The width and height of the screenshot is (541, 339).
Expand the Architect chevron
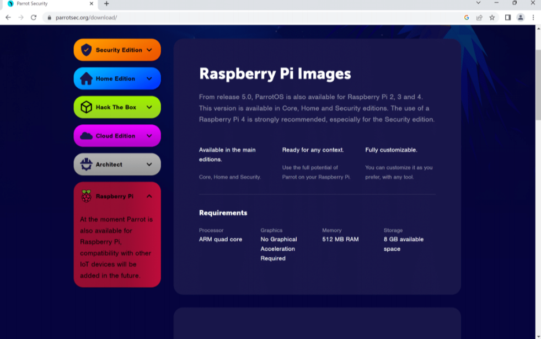click(149, 165)
